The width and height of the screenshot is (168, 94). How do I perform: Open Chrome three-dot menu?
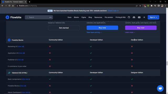click(x=166, y=6)
